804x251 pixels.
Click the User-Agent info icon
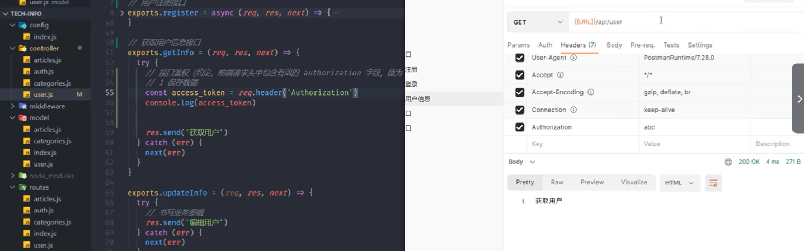click(x=573, y=58)
